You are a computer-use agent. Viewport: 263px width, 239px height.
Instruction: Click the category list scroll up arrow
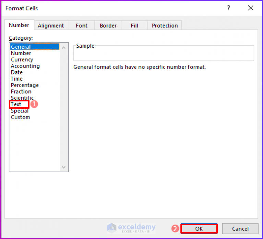tap(64, 48)
